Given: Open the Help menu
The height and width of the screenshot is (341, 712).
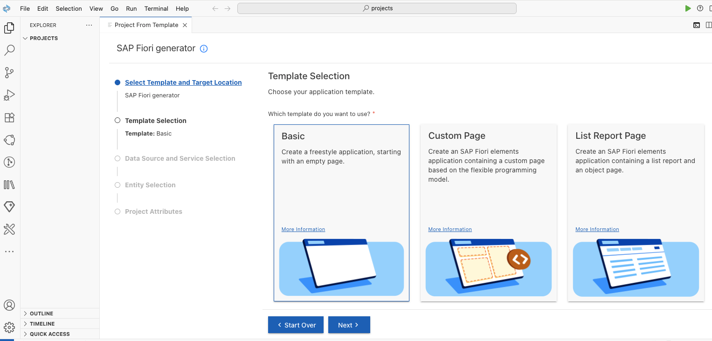Looking at the screenshot, I should tap(182, 8).
